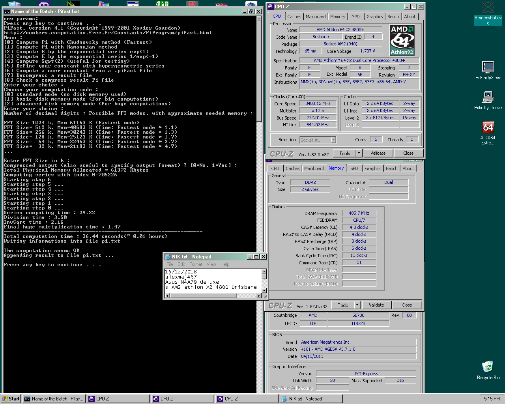Click the taskbar clock showing 5:15 PM
Screen dimensions: 505x404
pos(492,399)
